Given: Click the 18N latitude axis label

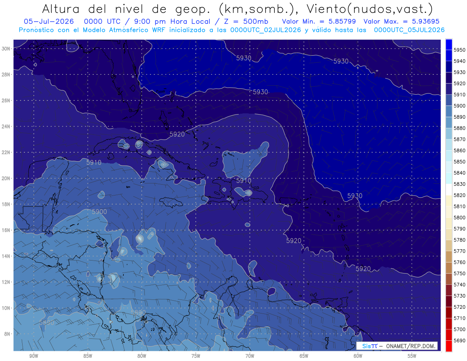Looking at the screenshot, I should (x=6, y=204).
